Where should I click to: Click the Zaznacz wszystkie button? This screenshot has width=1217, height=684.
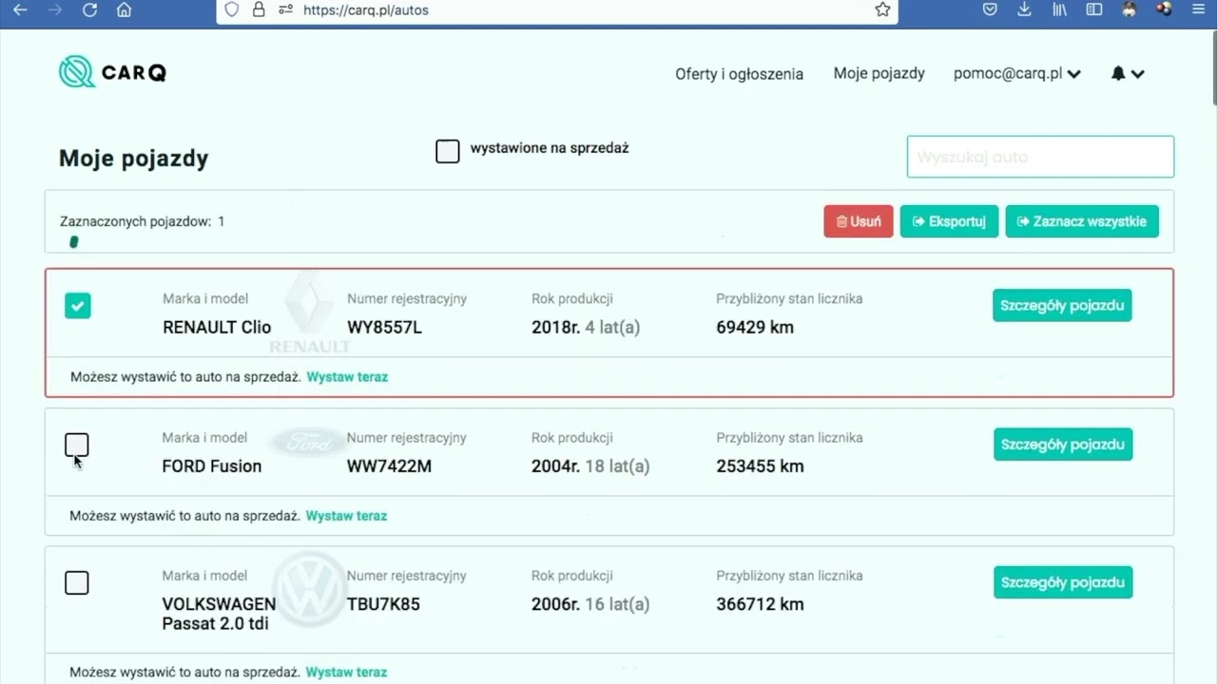click(1082, 221)
